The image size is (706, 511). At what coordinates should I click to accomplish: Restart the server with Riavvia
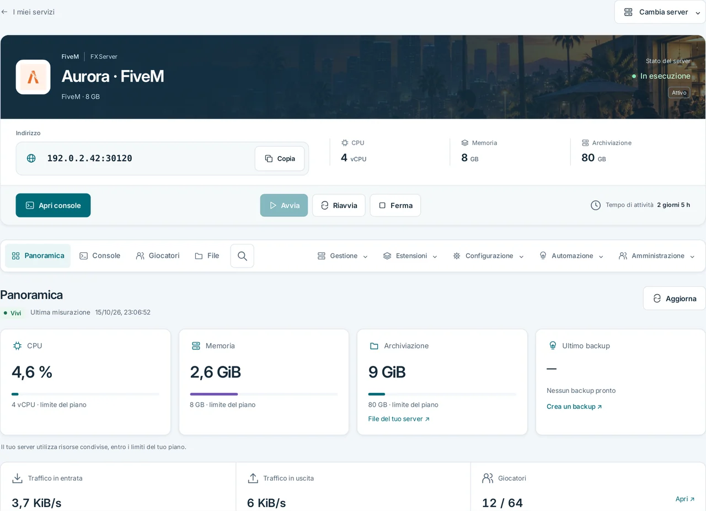(339, 205)
